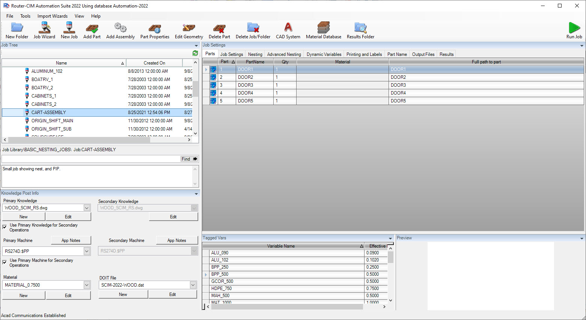Click the Add Part toolbar icon
586x320 pixels.
tap(92, 30)
